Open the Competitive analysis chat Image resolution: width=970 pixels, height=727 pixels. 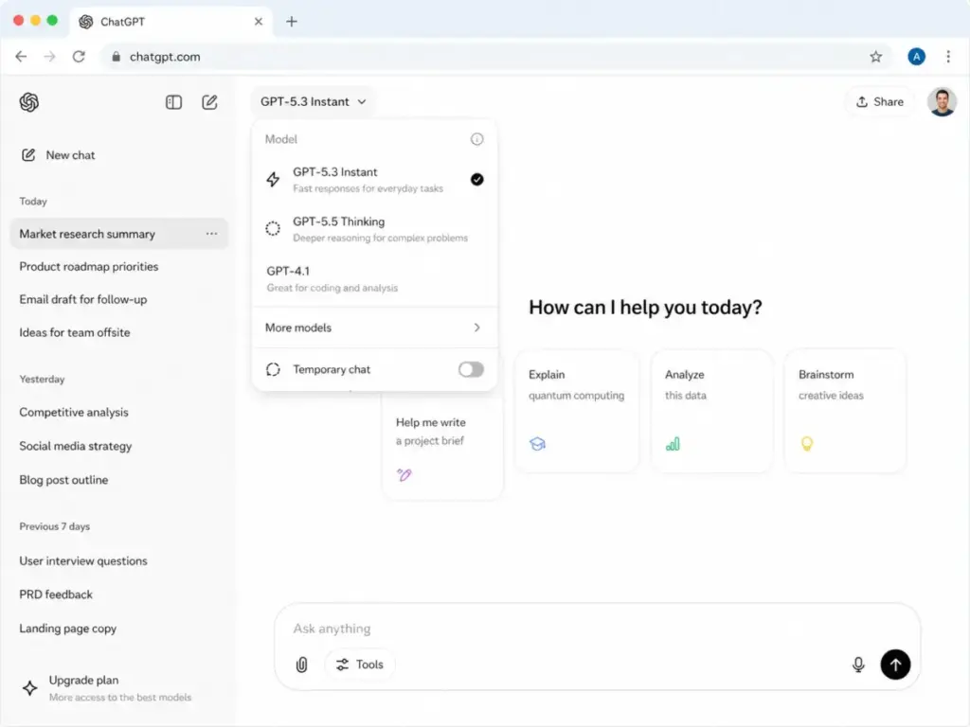pos(74,413)
